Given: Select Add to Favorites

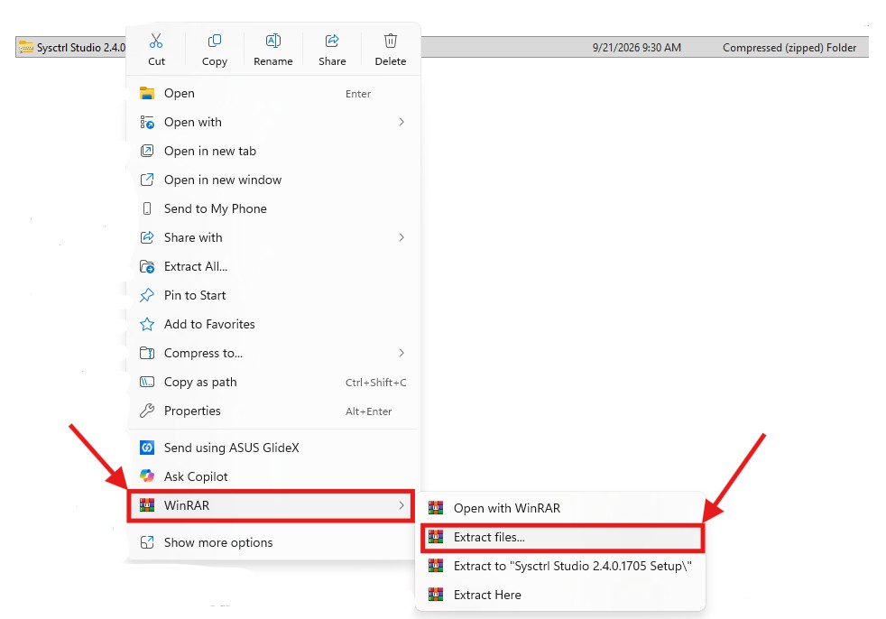Looking at the screenshot, I should point(272,324).
